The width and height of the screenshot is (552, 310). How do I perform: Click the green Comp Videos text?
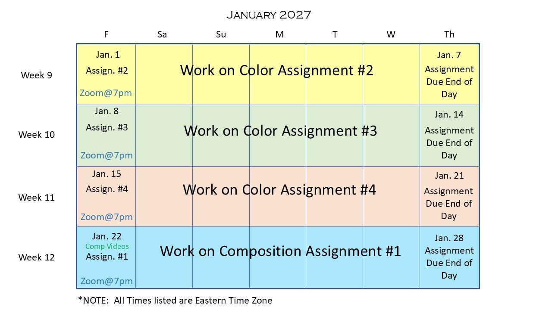coord(107,246)
